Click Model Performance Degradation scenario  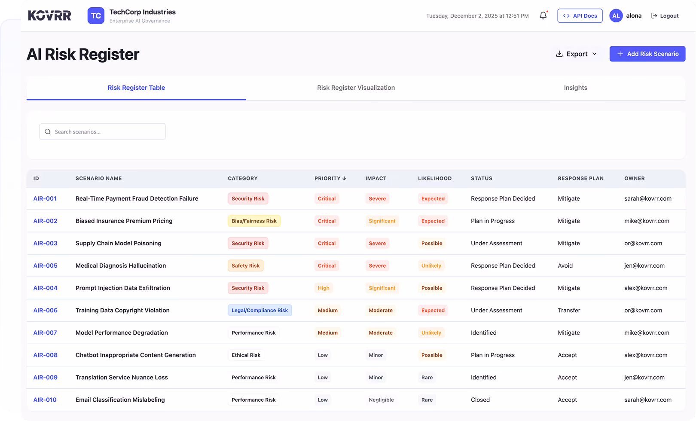pyautogui.click(x=122, y=333)
